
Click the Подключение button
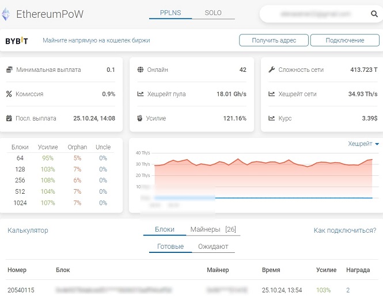pos(345,40)
